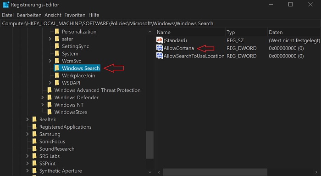The width and height of the screenshot is (321, 176).
Task: Expand the SRS Labs key
Action: [x=28, y=156]
